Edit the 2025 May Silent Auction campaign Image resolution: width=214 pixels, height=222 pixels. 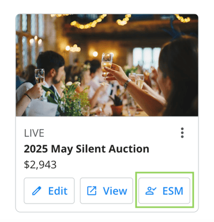coord(49,191)
